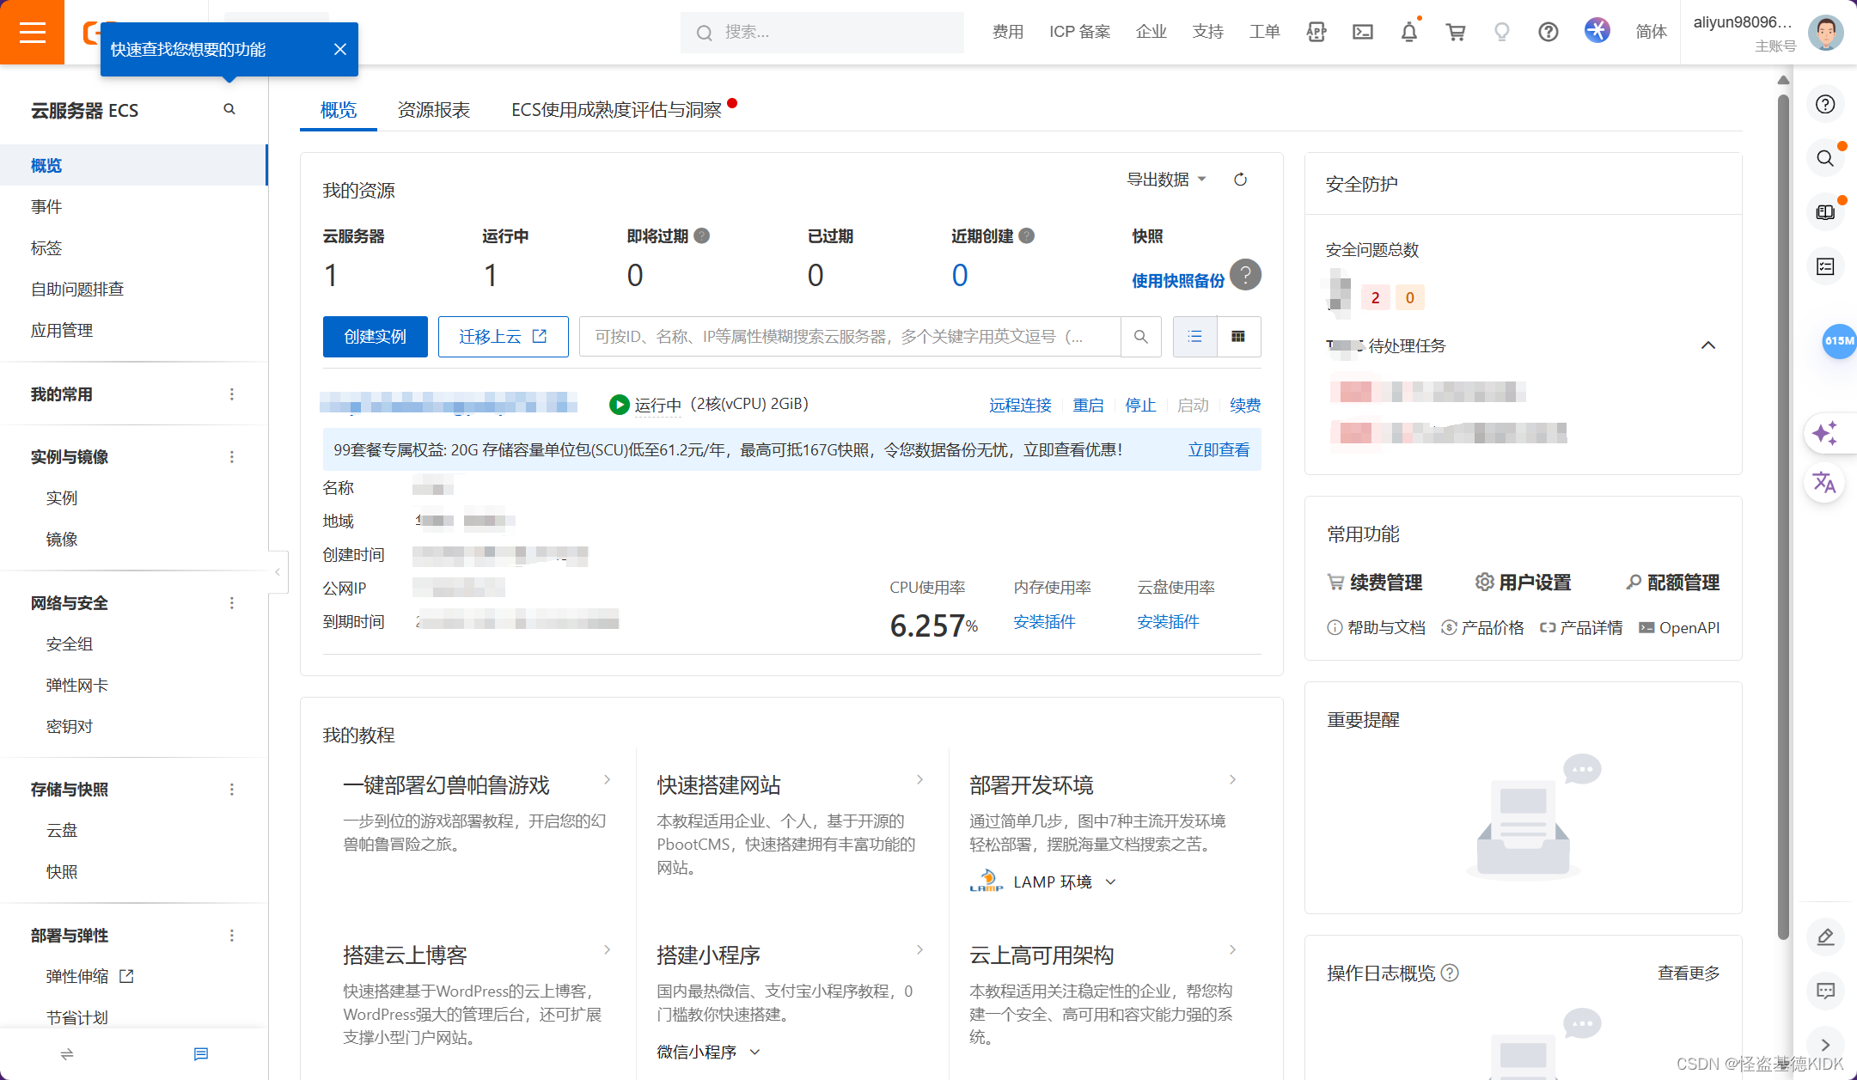Expand the LAMP 环境 dropdown
The image size is (1857, 1080).
pos(1111,882)
